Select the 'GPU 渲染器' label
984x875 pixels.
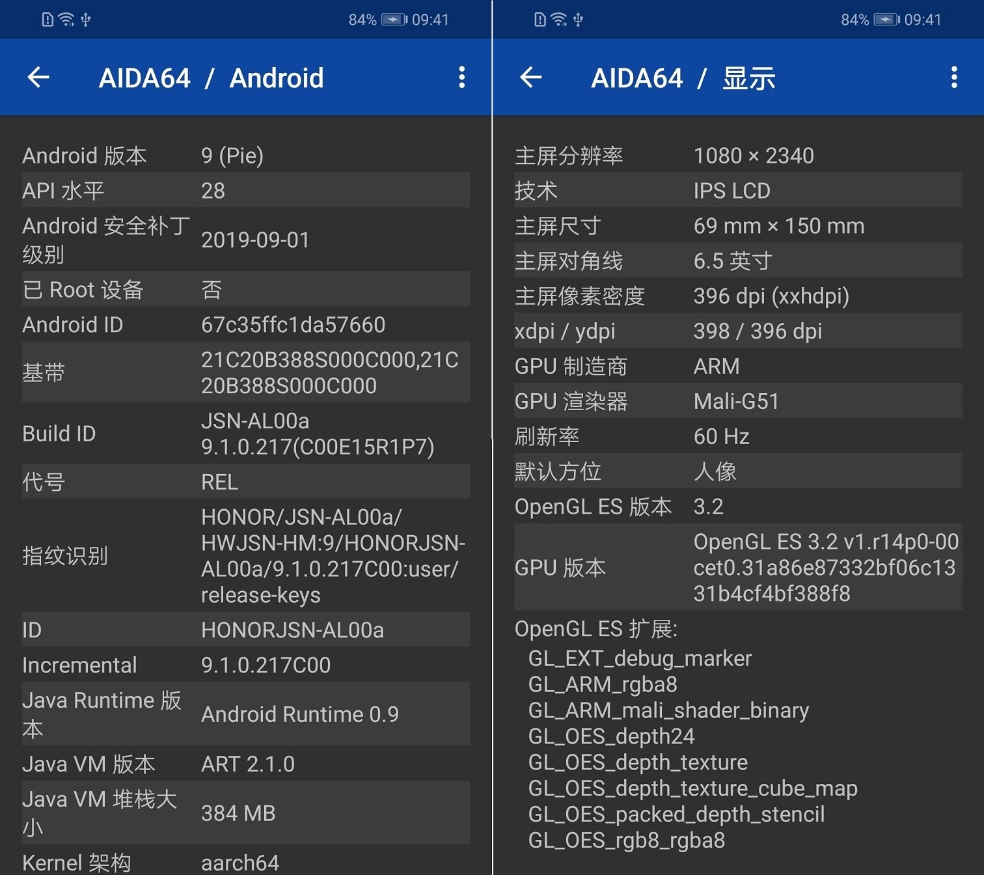[x=571, y=402]
